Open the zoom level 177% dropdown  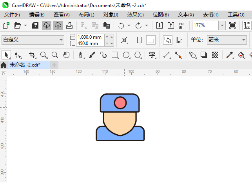pyautogui.click(x=222, y=25)
